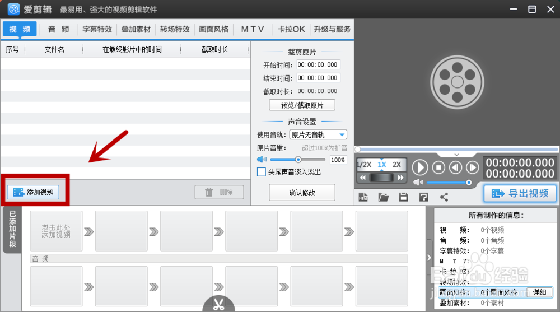Screen dimensions: 560x312
Task: Click the share icon
Action: click(444, 197)
